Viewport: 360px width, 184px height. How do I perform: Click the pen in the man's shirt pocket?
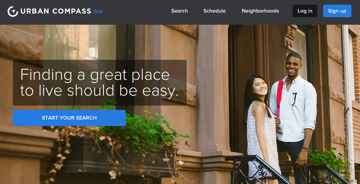[x=294, y=99]
